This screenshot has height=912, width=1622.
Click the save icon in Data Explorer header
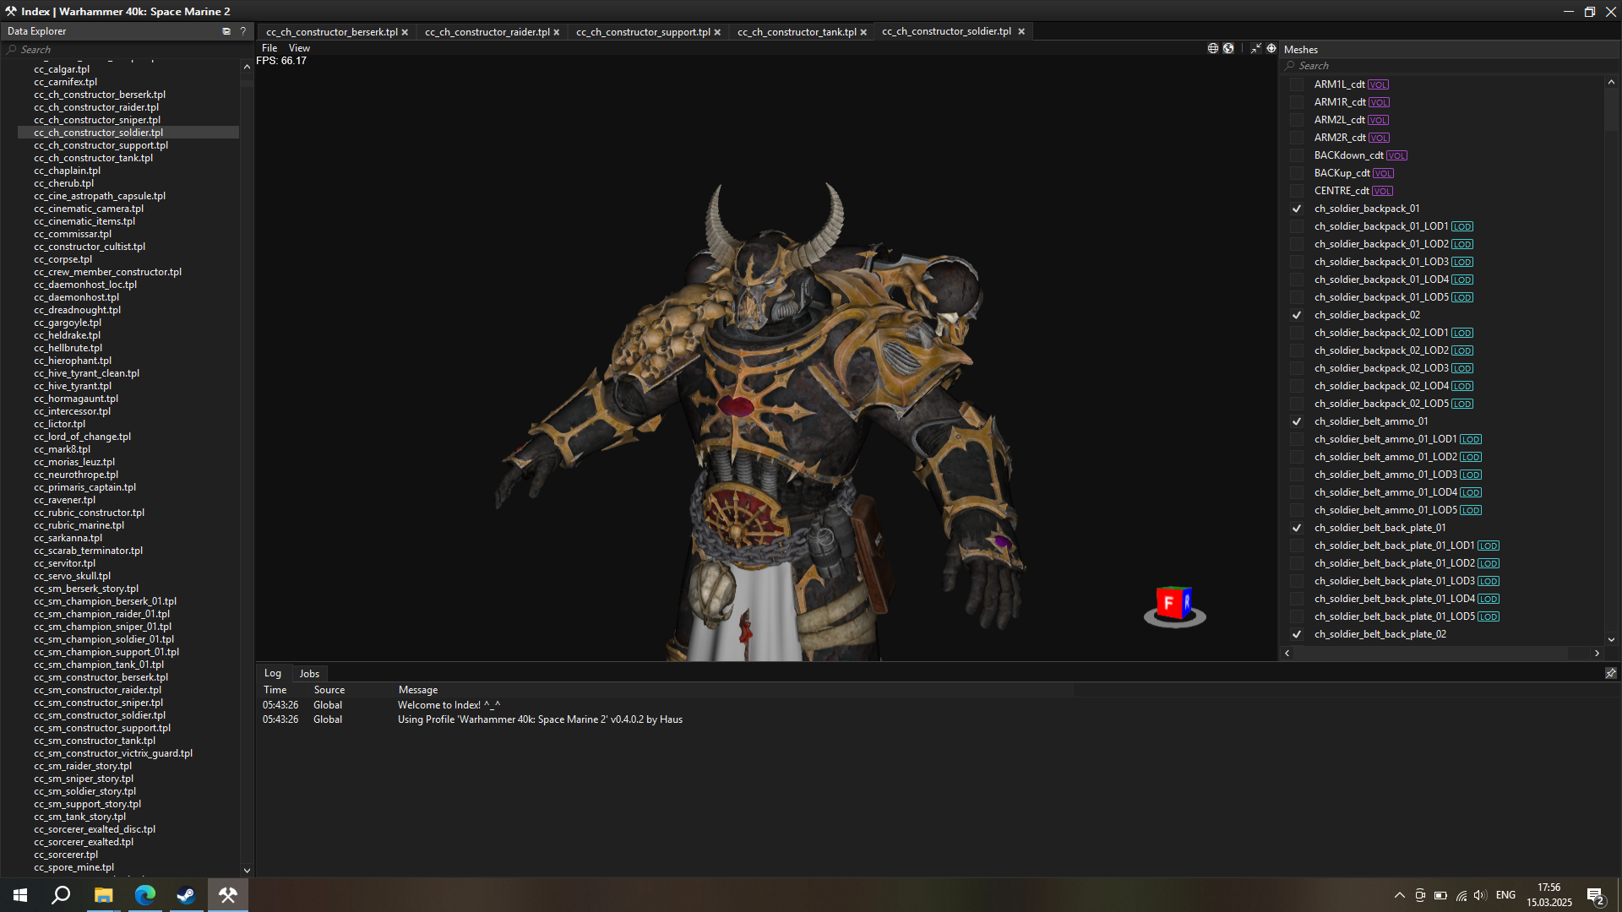pos(226,31)
